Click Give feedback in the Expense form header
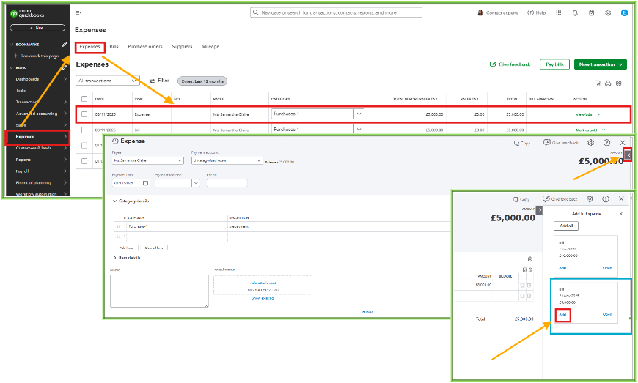This screenshot has height=383, width=638. coord(561,143)
